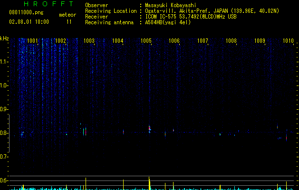299x190 pixels.
Task: Click the 0.7 kHz axis label
Action: (x=4, y=157)
